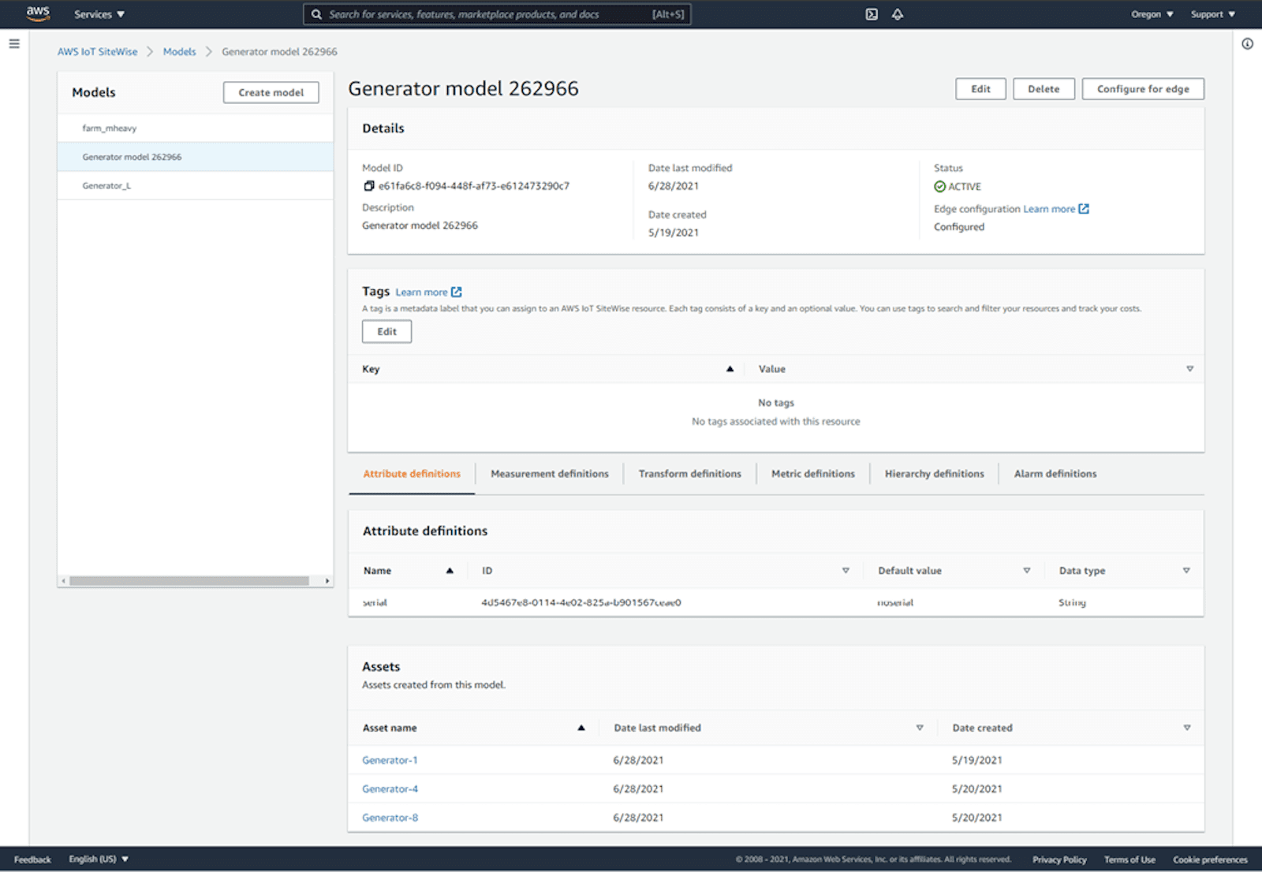Click the search magnifier icon

tap(316, 14)
